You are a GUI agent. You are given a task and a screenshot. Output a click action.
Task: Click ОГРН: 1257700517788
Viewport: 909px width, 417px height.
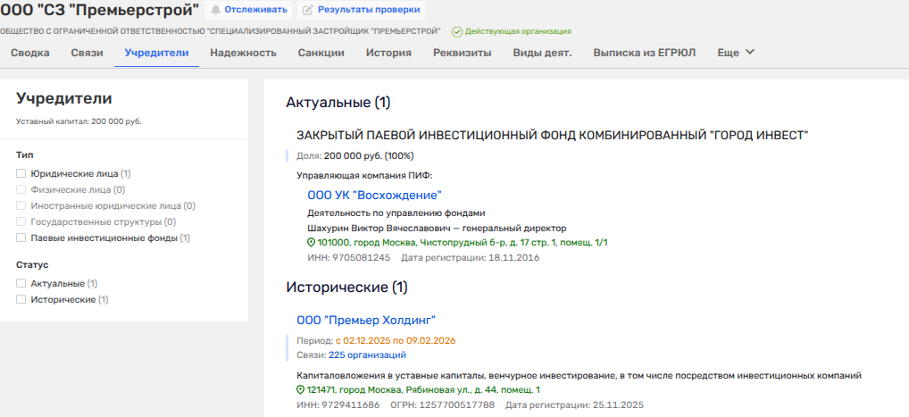442,404
